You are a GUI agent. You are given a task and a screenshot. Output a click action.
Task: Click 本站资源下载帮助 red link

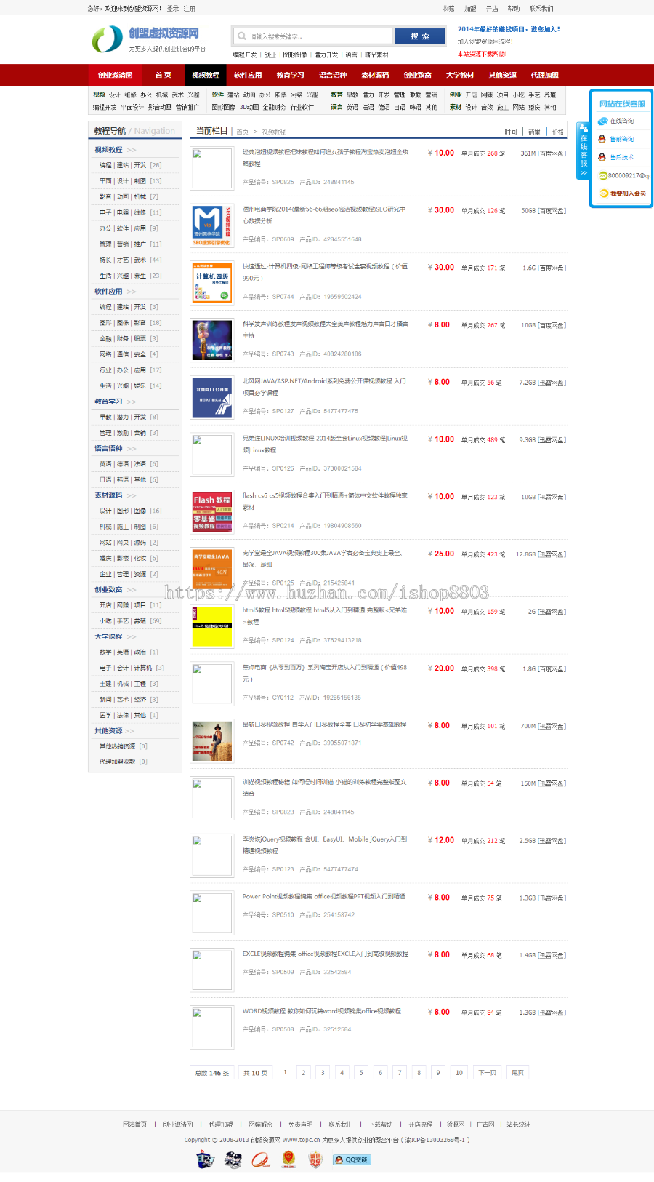click(482, 54)
